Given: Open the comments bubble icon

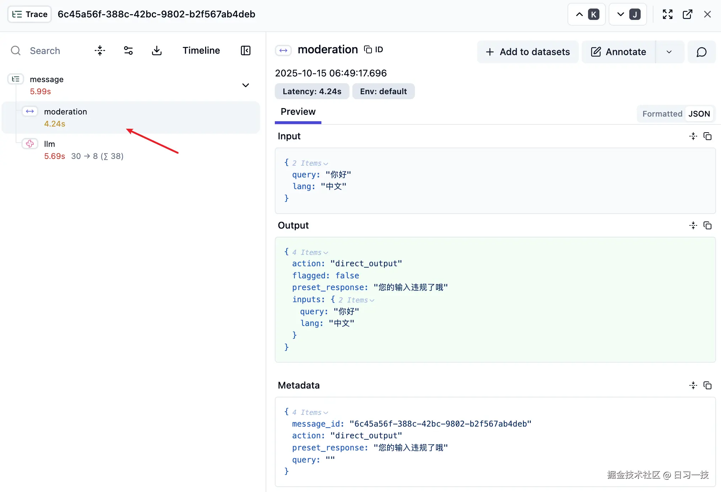Looking at the screenshot, I should (701, 52).
